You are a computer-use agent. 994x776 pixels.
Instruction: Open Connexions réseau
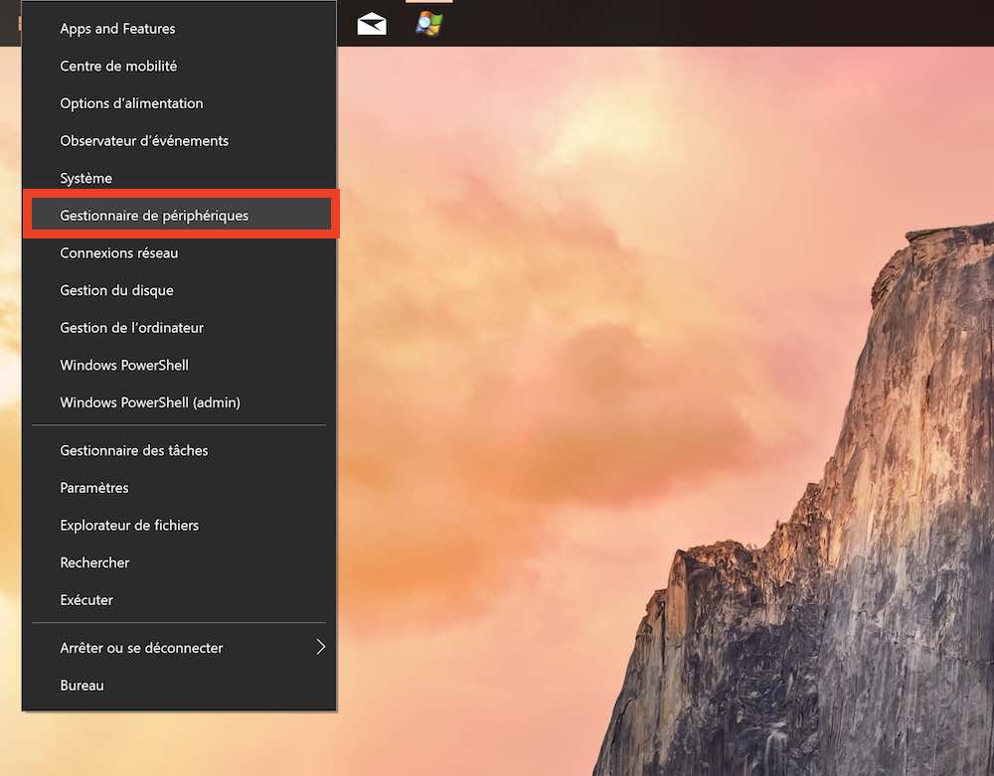[179, 252]
